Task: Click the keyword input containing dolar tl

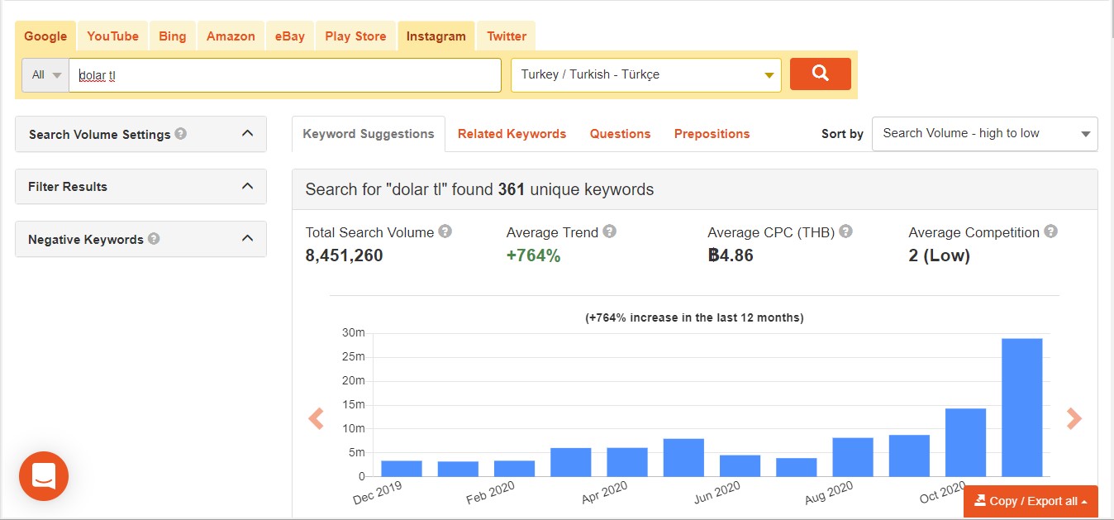Action: (x=285, y=74)
